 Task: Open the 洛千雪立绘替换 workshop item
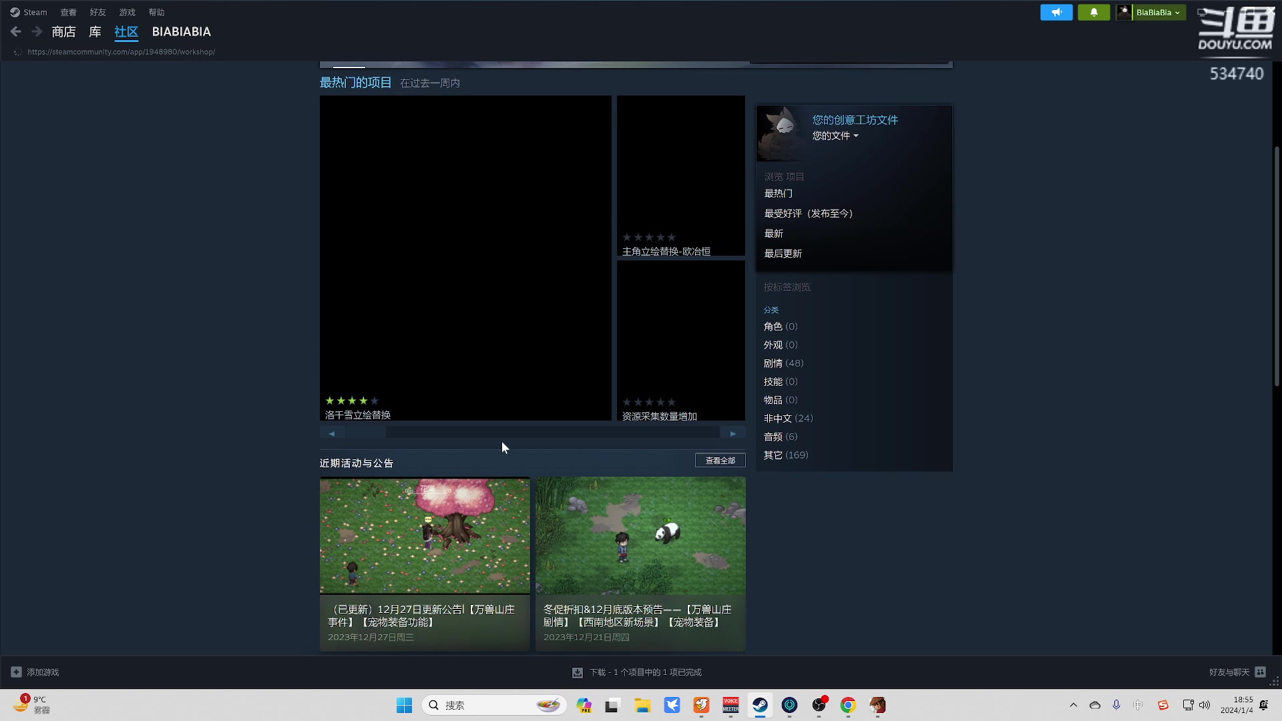pos(465,258)
